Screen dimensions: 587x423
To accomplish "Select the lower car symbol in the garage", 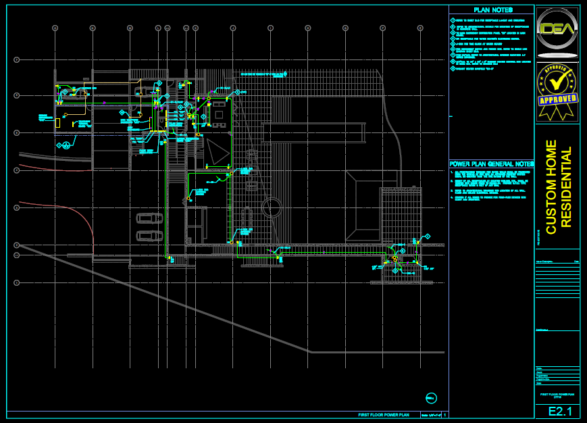I will (149, 236).
